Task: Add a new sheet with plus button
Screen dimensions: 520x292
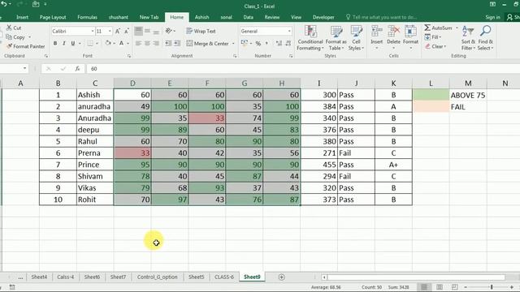Action: (x=282, y=277)
